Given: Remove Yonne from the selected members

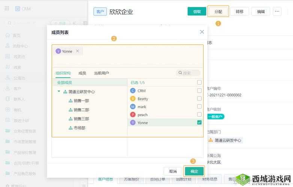Looking at the screenshot, I should pos(78,51).
